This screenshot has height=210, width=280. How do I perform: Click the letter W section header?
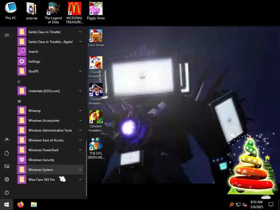click(x=19, y=101)
